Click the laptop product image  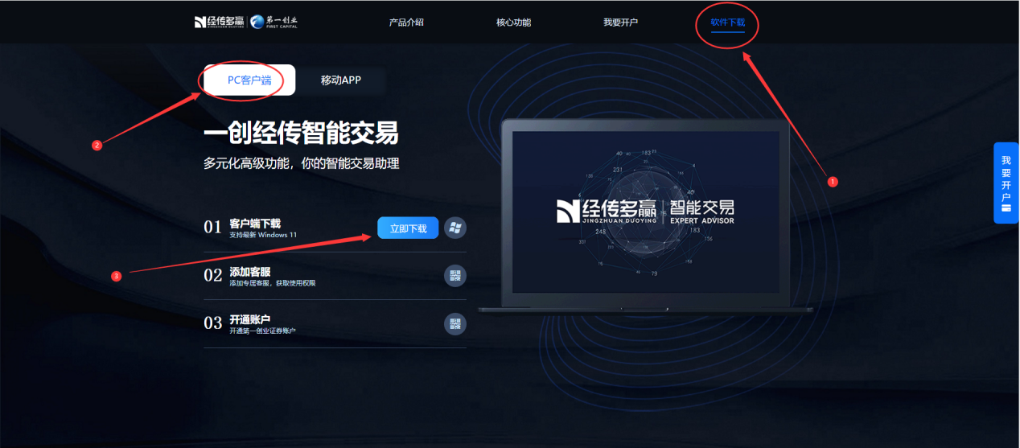pos(646,217)
